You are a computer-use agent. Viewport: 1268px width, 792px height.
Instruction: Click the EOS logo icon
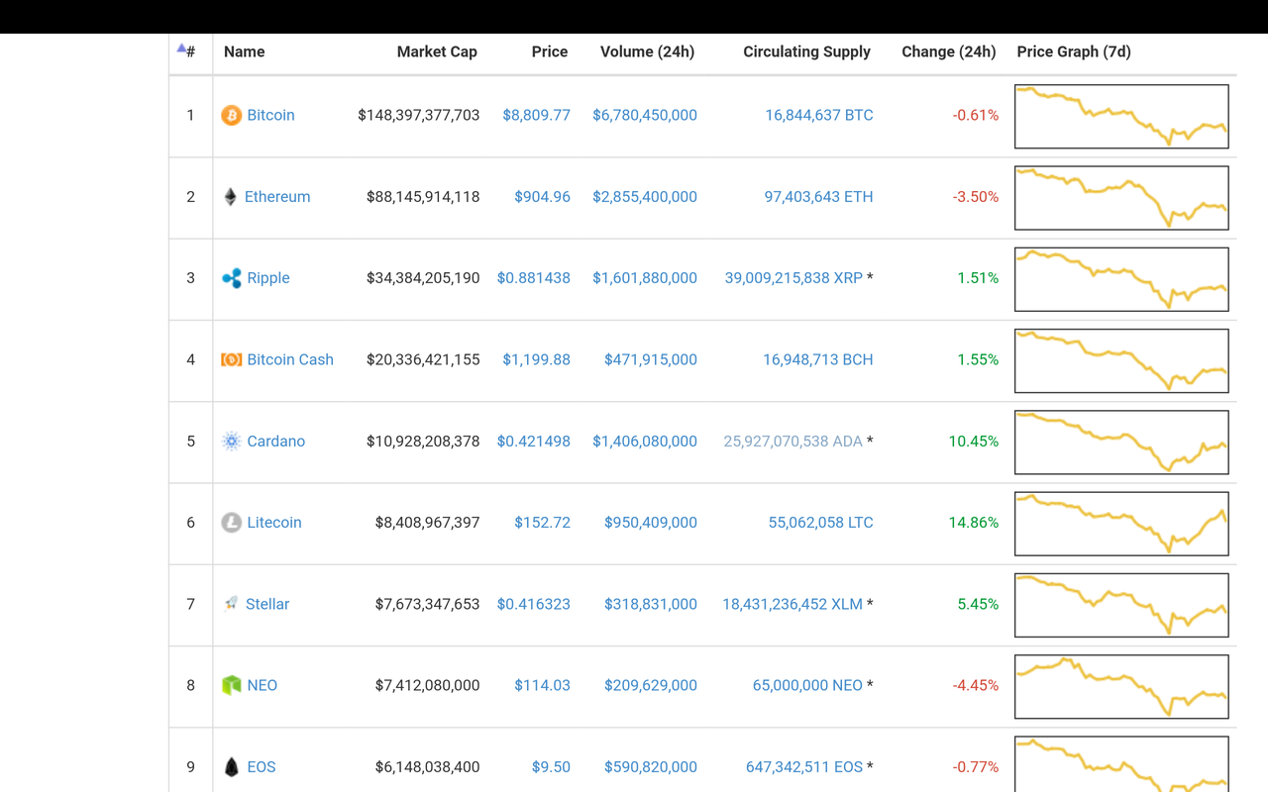point(231,767)
